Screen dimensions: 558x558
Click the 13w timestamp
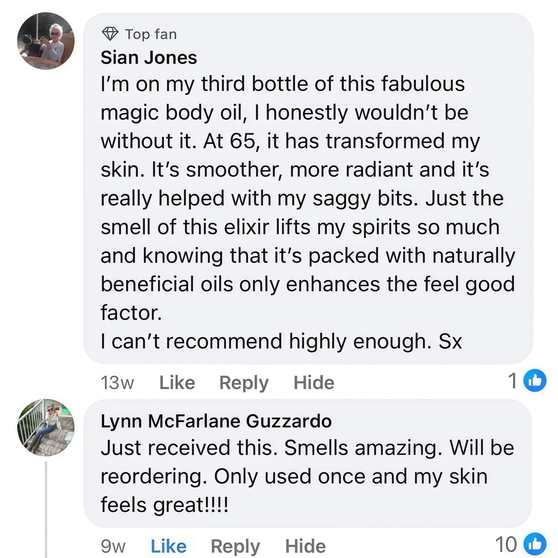click(x=117, y=382)
